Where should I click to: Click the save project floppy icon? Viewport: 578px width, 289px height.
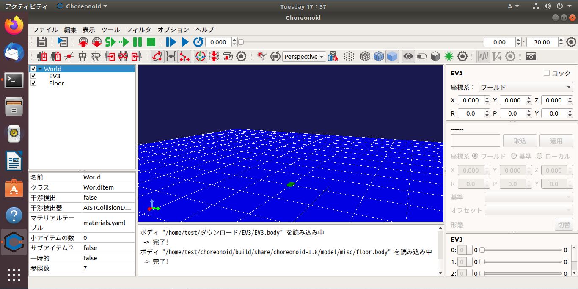click(x=41, y=42)
